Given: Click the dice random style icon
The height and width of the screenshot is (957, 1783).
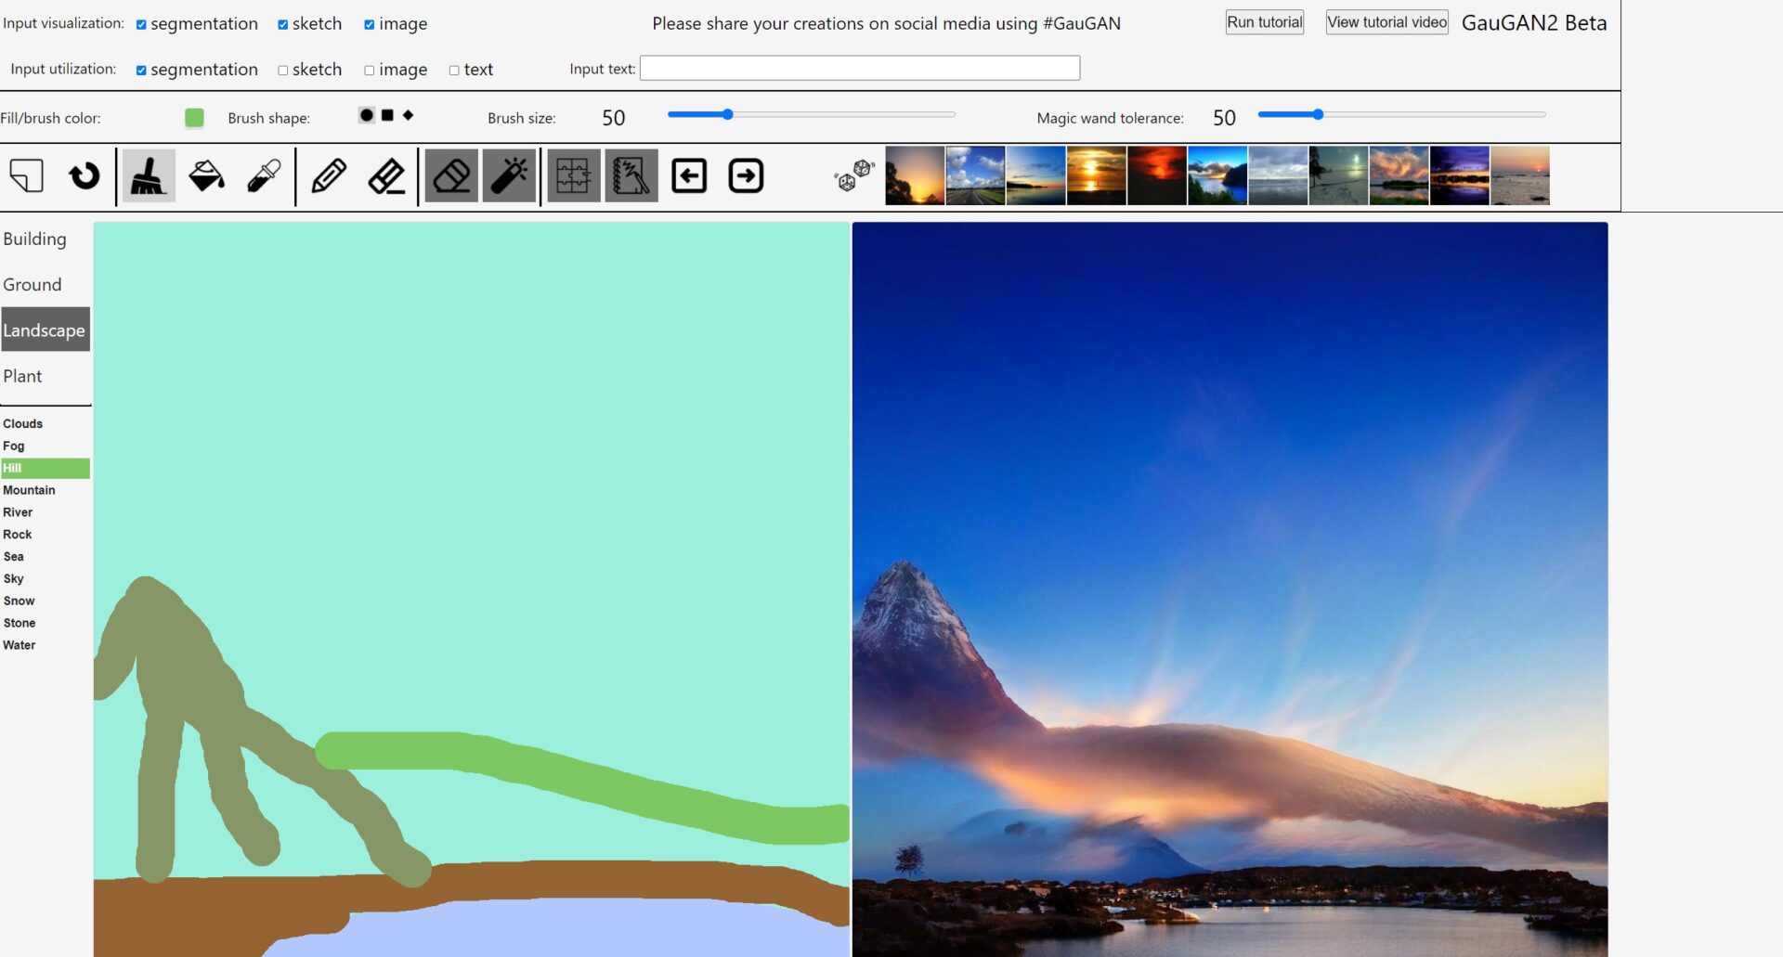Looking at the screenshot, I should pyautogui.click(x=854, y=175).
